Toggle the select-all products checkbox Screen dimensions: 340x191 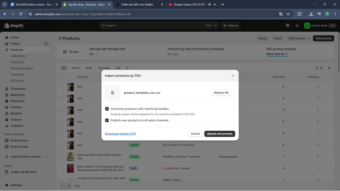pos(61,77)
